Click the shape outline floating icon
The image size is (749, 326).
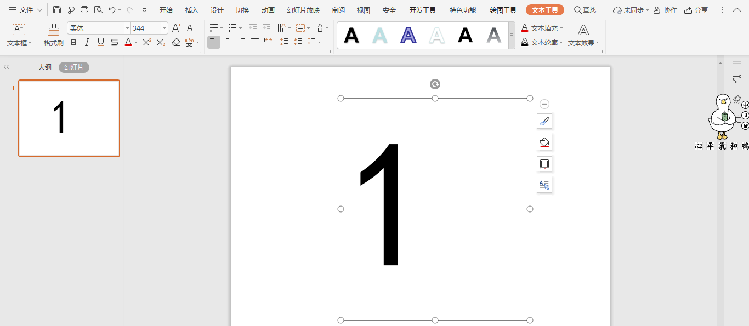[x=544, y=164]
